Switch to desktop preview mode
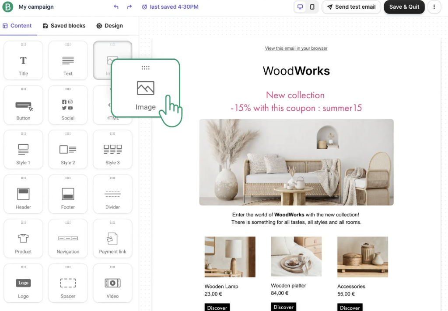448x311 pixels. point(300,7)
